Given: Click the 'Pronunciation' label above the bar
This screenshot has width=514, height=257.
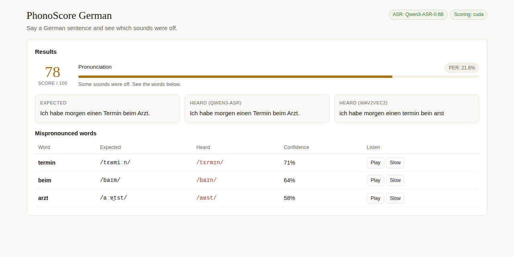Looking at the screenshot, I should [x=95, y=67].
